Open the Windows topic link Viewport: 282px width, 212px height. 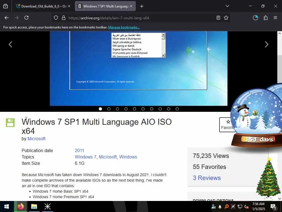128,157
